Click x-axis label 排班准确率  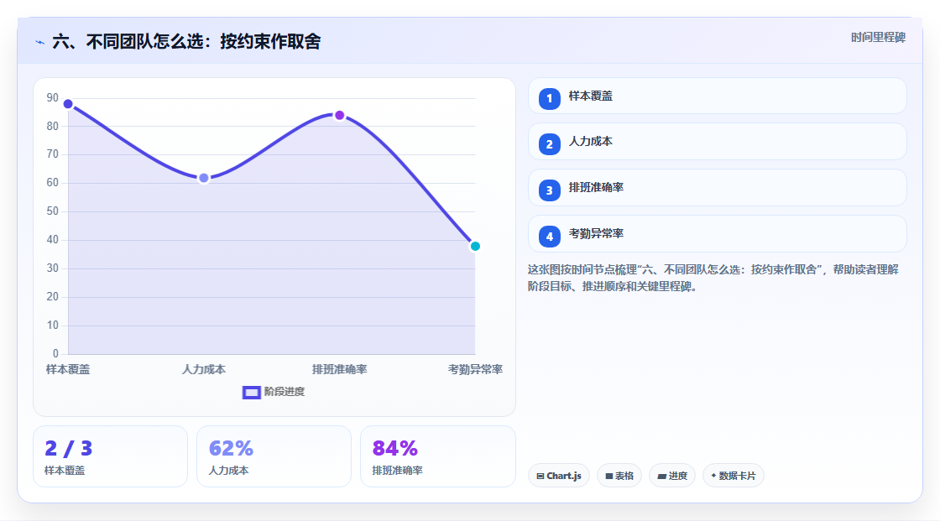pos(339,369)
